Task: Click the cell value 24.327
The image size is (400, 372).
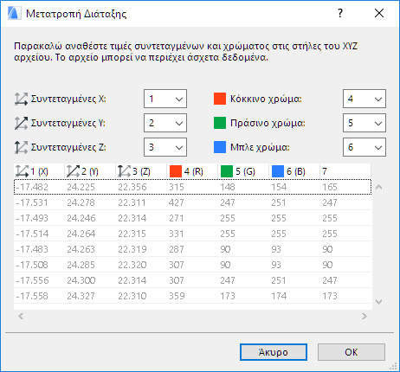Action: click(81, 296)
